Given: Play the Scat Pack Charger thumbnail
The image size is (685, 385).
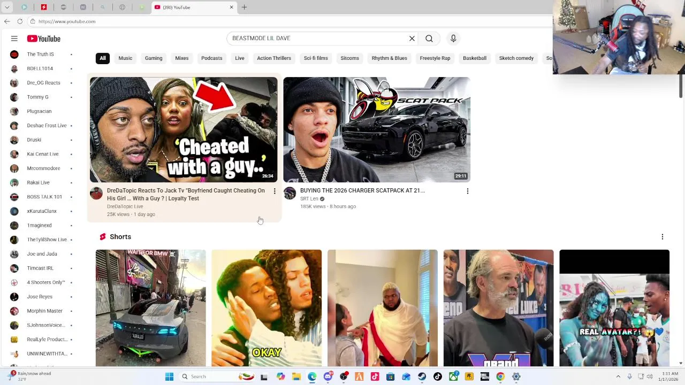Looking at the screenshot, I should (x=377, y=129).
